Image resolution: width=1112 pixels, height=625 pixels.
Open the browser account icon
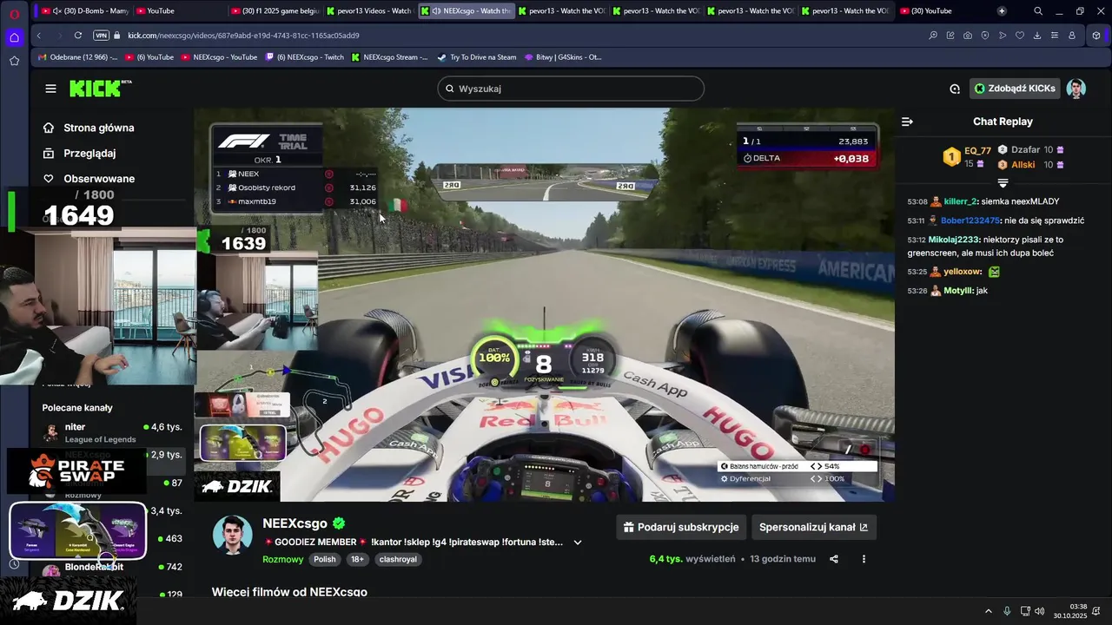click(x=1072, y=36)
